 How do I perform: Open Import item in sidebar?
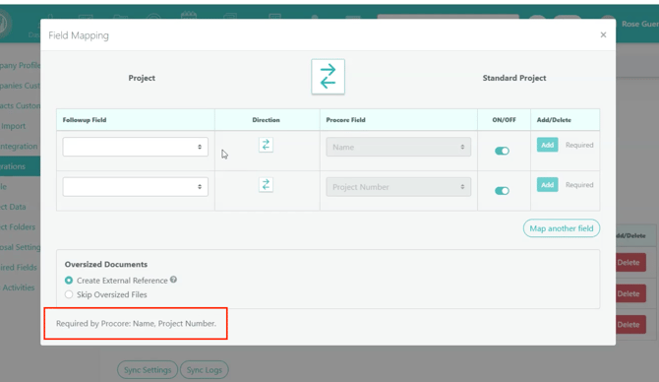[x=13, y=126]
